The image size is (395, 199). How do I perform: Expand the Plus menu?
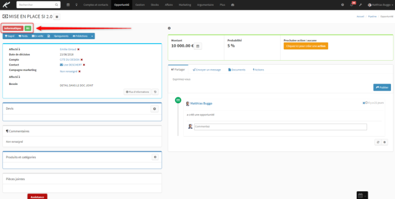[x=222, y=5]
